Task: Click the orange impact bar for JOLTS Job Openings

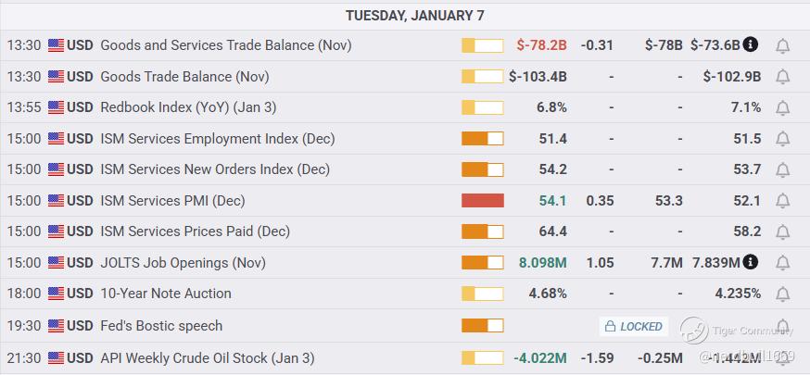Action: pos(482,263)
